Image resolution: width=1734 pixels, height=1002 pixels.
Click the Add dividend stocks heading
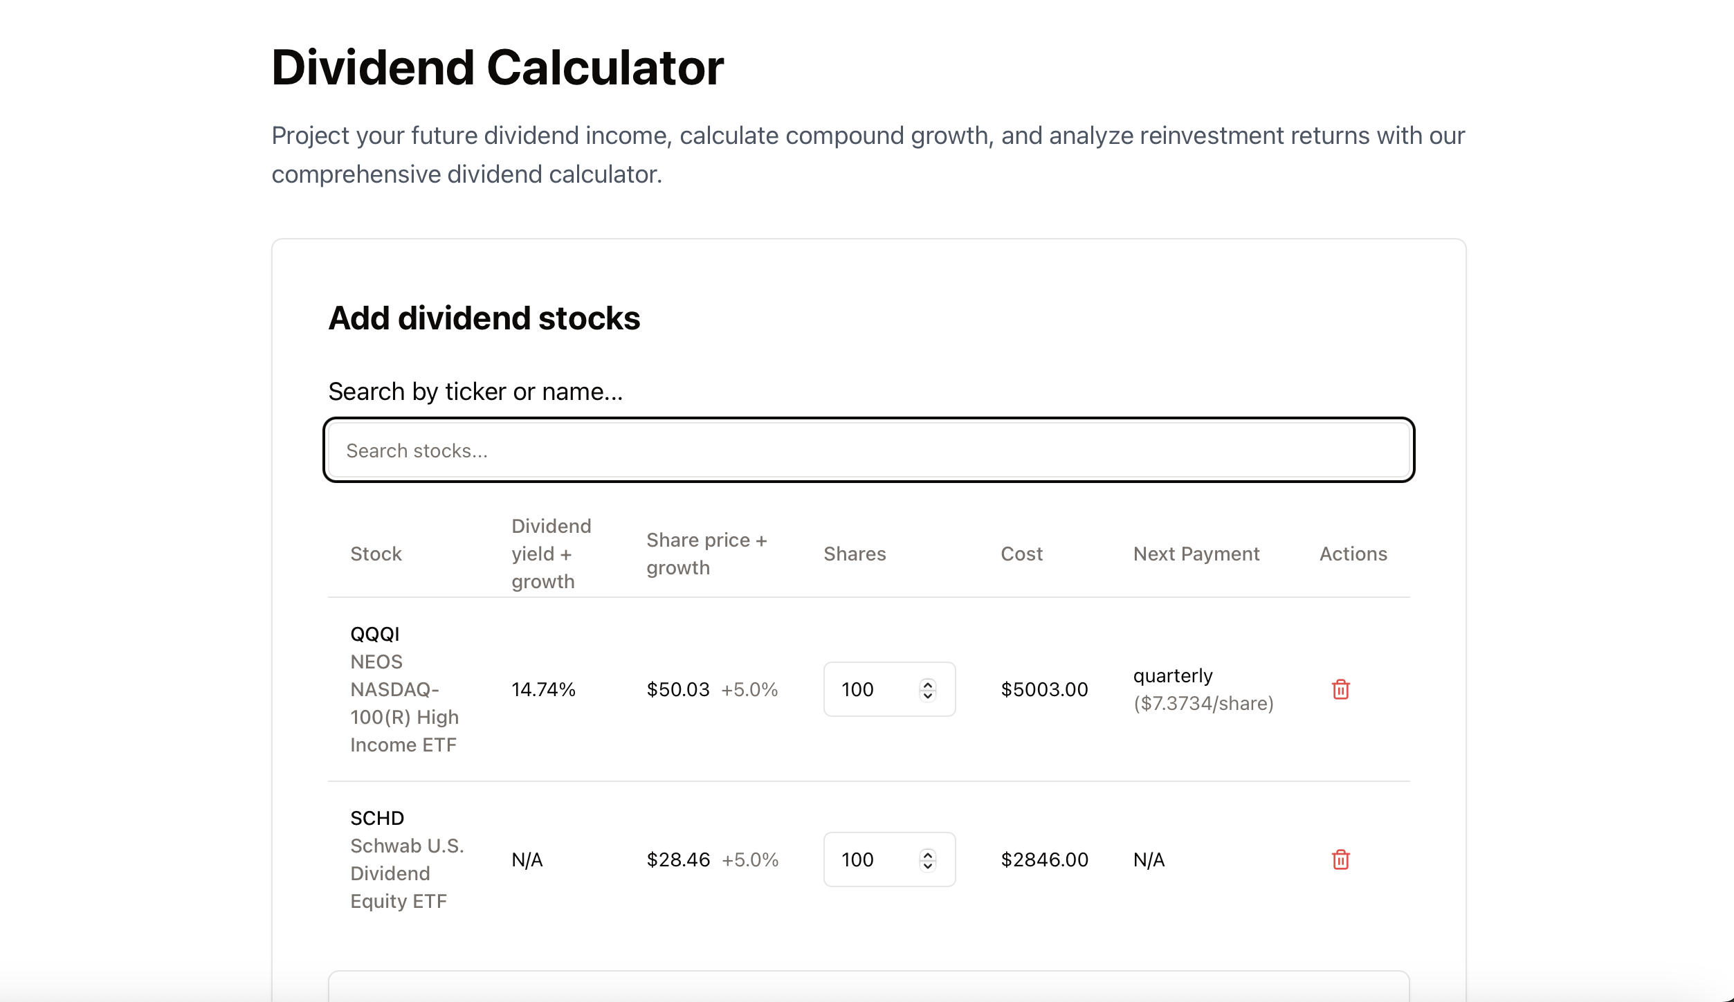484,318
